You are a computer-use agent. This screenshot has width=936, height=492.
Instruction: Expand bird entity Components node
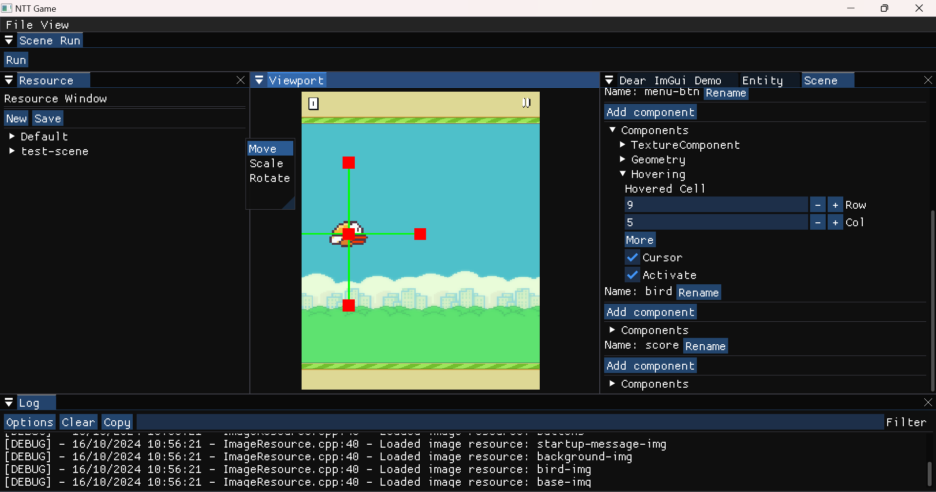(612, 330)
